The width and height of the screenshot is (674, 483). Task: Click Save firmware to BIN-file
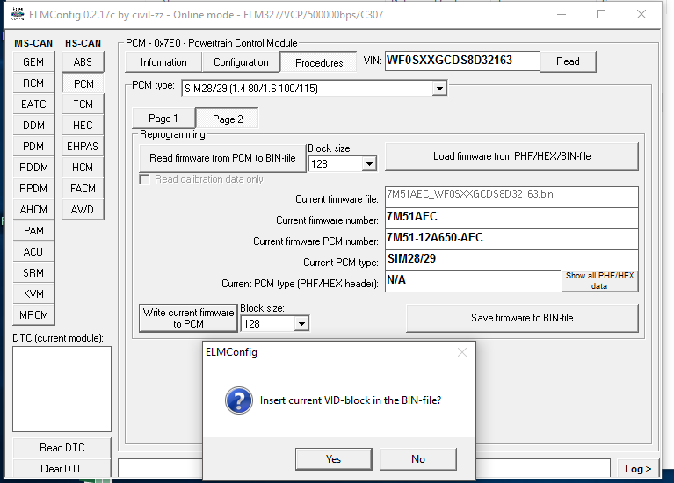522,317
